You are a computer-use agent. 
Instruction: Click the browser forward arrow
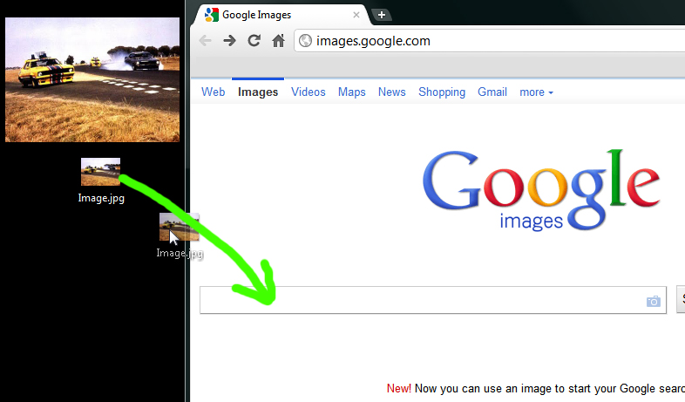tap(229, 41)
